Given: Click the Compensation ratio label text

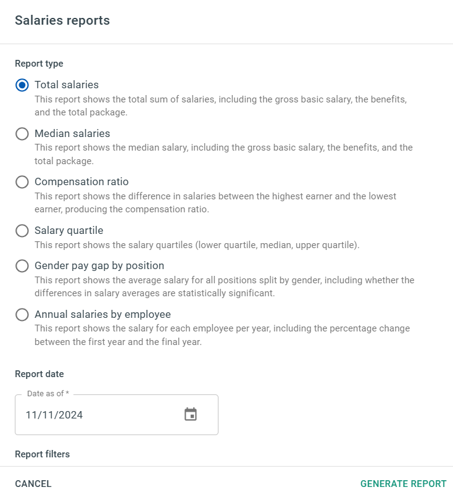Looking at the screenshot, I should click(81, 182).
